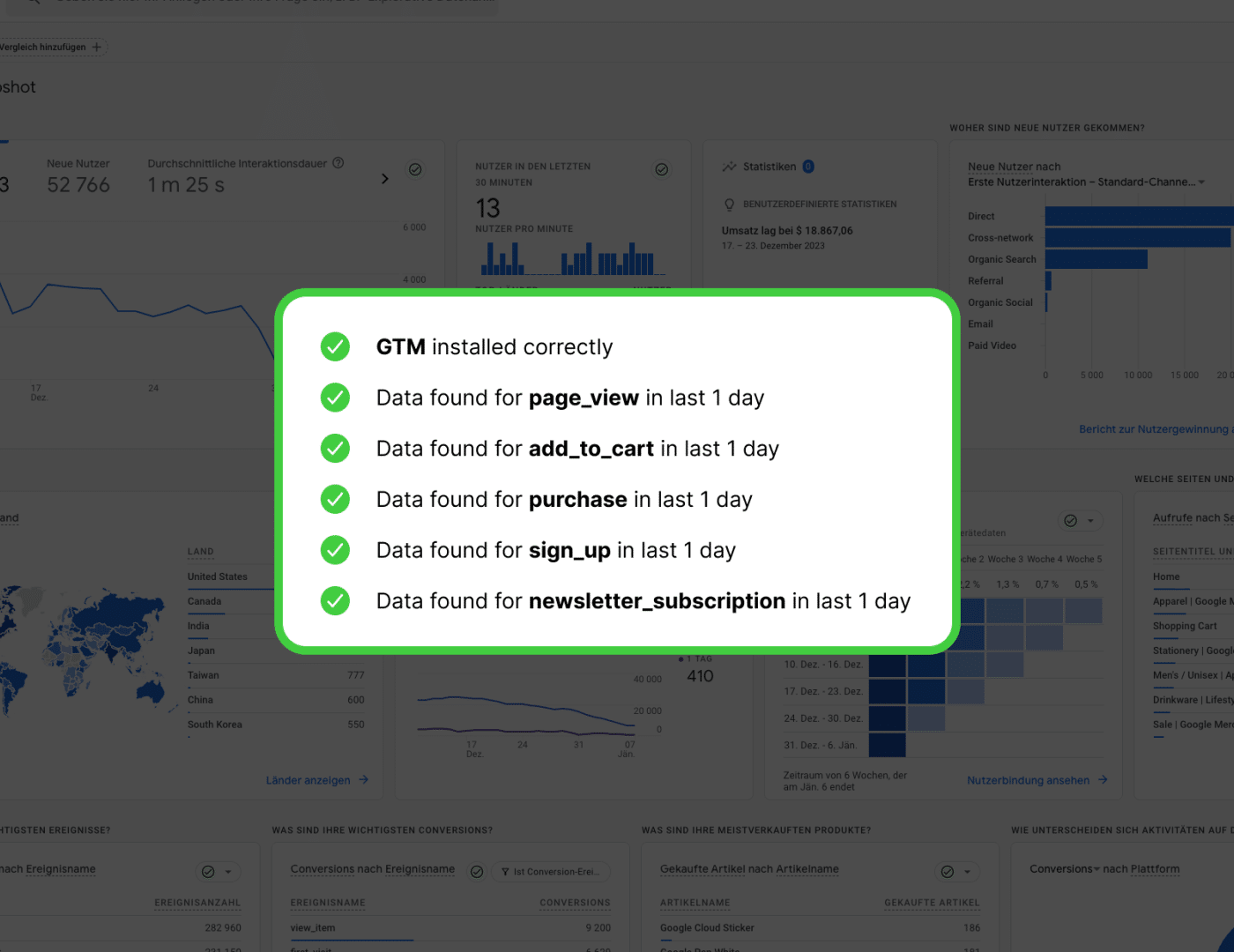
Task: Click the blue Statistiken count badge
Action: point(808,167)
